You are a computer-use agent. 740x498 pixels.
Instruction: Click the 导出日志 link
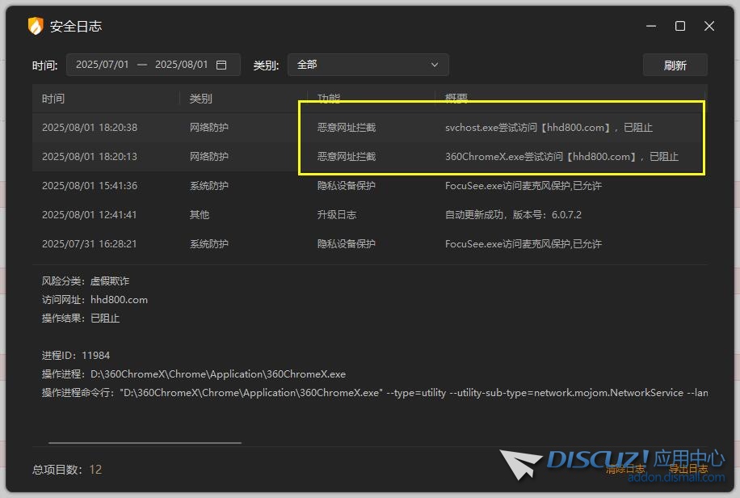(x=687, y=469)
